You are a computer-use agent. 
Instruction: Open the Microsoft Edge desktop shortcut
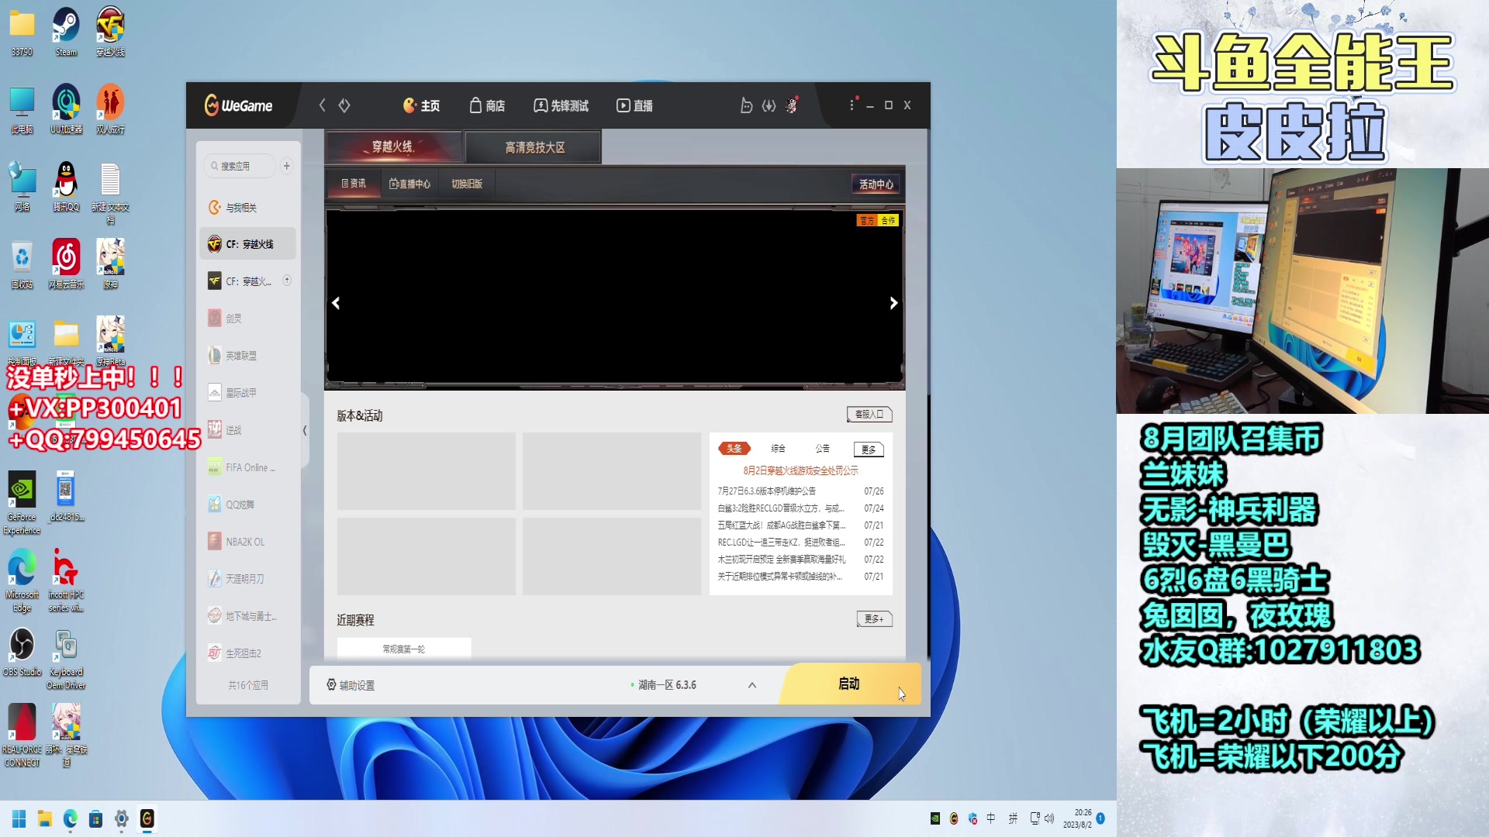coord(22,580)
